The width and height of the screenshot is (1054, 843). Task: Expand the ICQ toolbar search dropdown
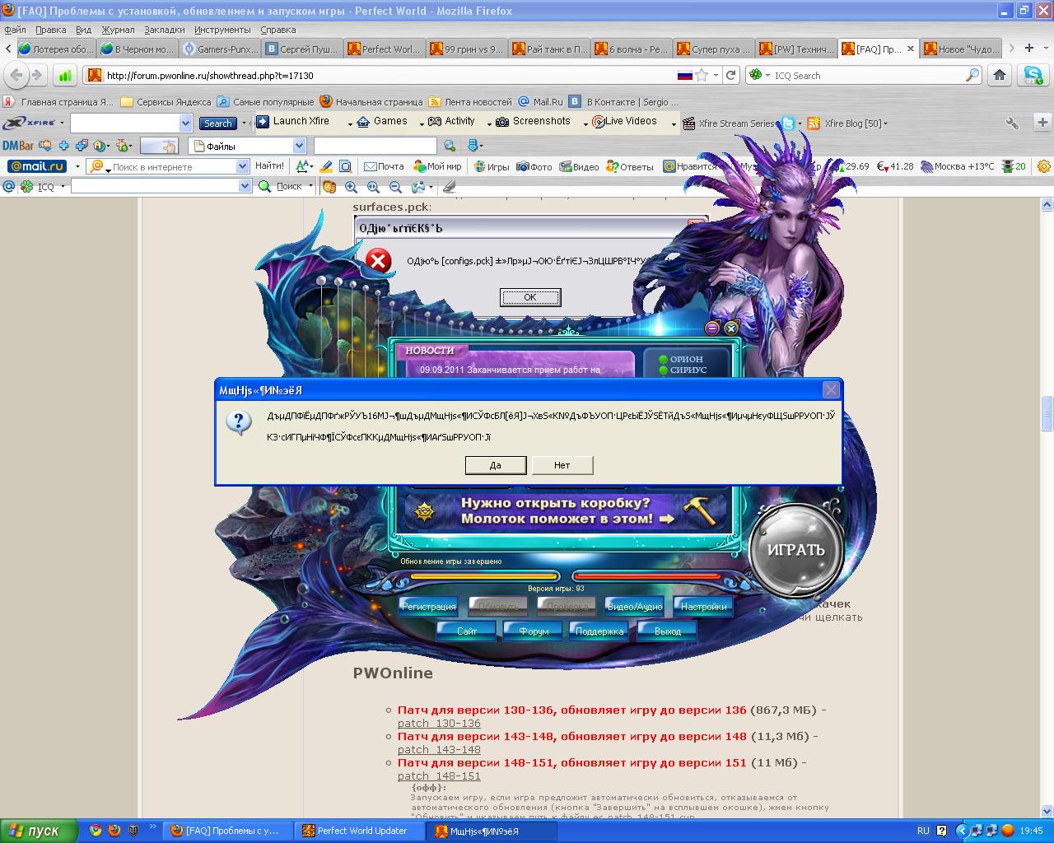pos(245,186)
